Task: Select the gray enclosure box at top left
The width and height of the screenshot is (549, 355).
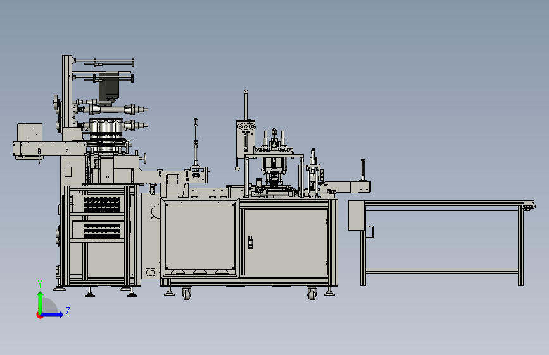Action: point(30,133)
